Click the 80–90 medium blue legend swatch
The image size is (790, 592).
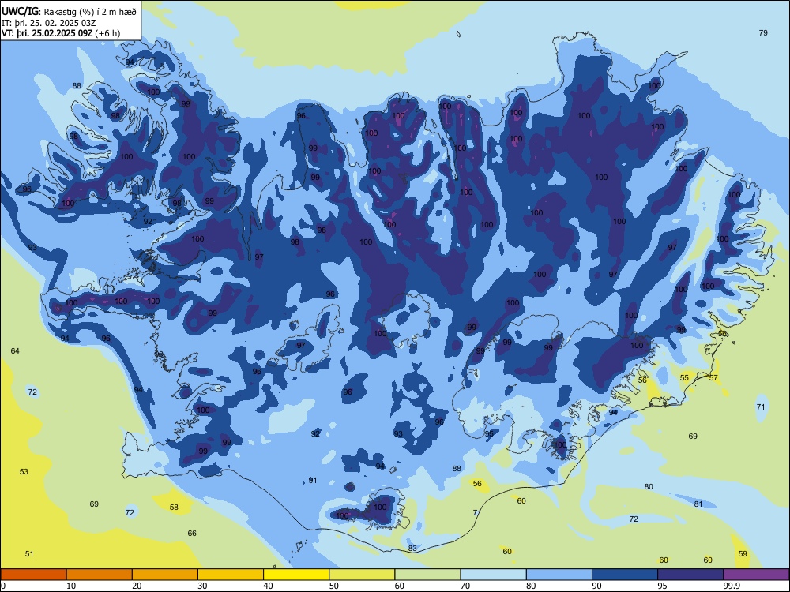(559, 575)
